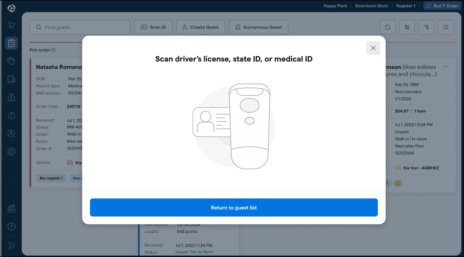Click the 948 points loyalty value
Viewport: 464px width, 257px height.
coord(187,232)
